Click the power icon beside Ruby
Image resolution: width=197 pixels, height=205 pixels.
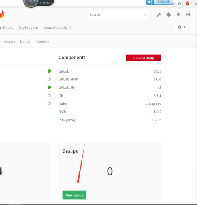(49, 104)
